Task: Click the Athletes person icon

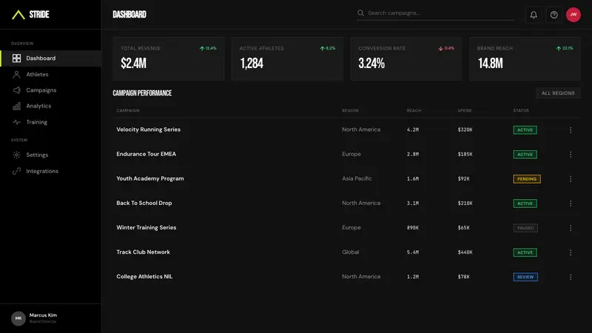Action: pyautogui.click(x=16, y=75)
